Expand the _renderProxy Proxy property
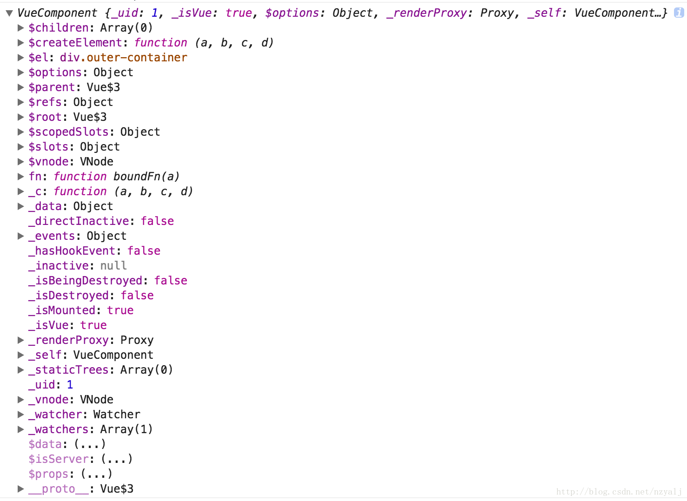Image resolution: width=687 pixels, height=501 pixels. point(20,340)
